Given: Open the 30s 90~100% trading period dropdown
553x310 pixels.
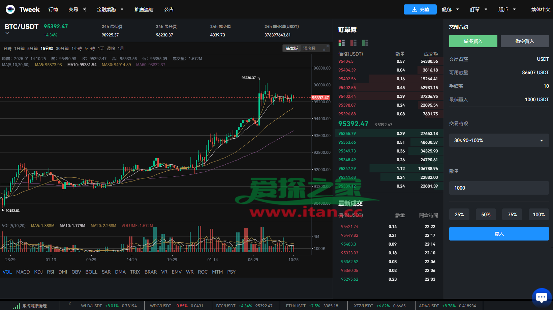Looking at the screenshot, I should pos(499,140).
